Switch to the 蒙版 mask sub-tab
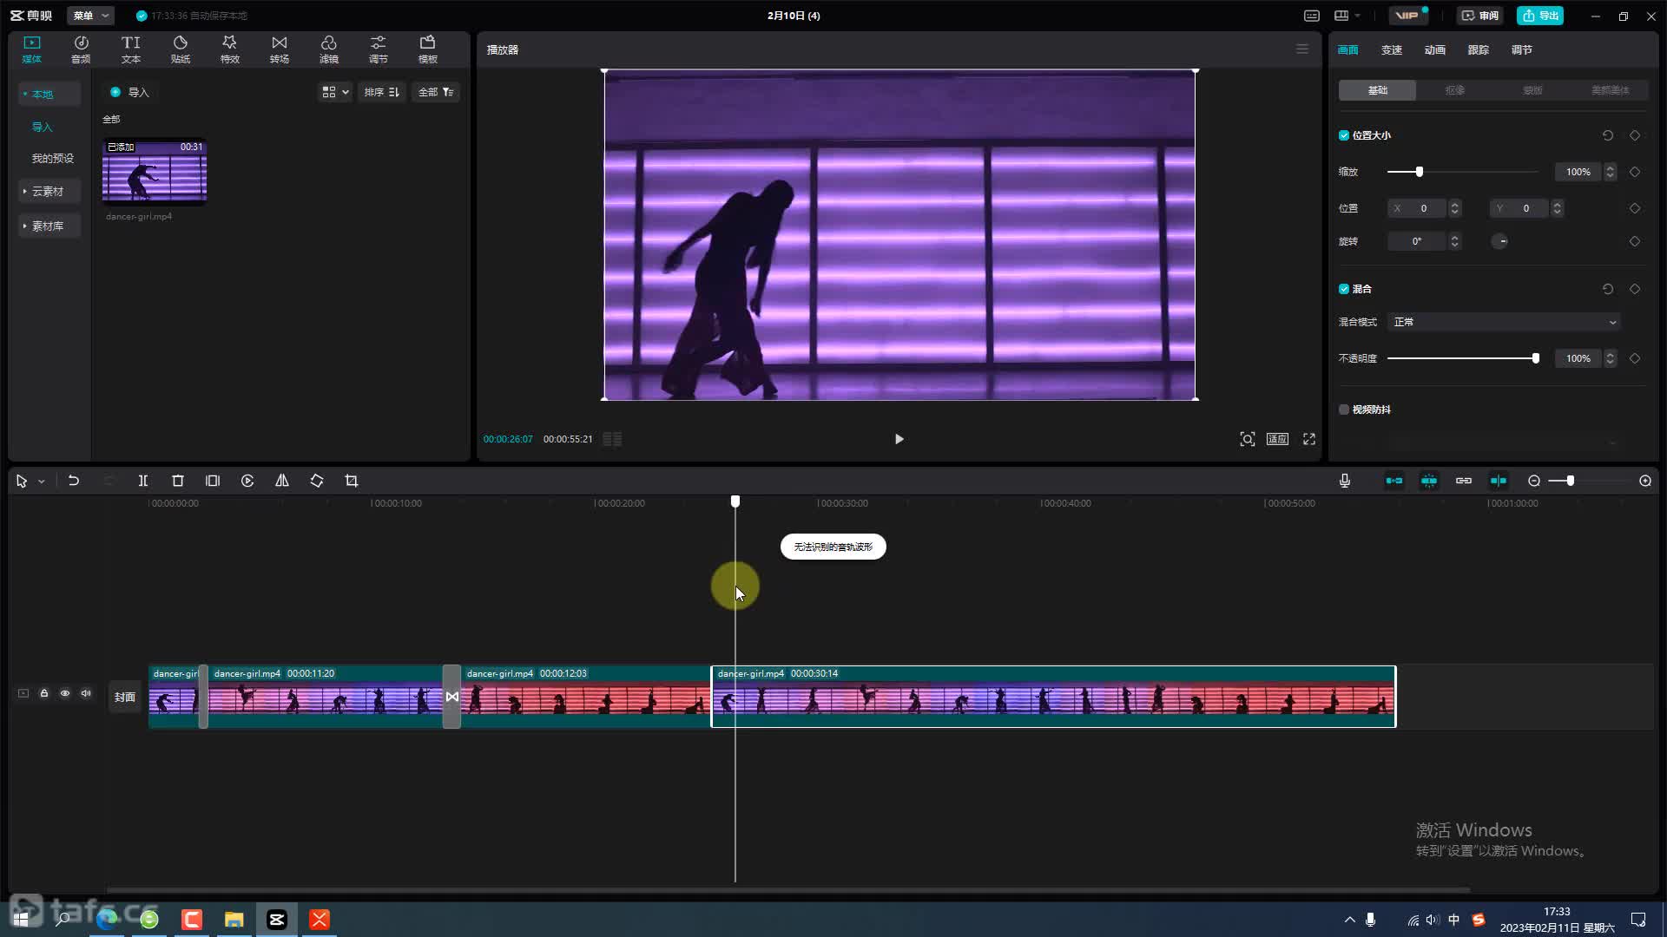 1532,90
